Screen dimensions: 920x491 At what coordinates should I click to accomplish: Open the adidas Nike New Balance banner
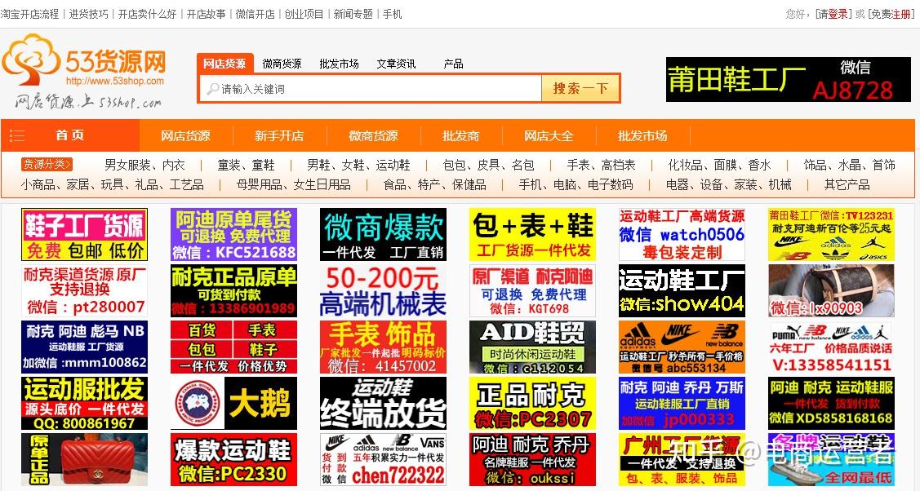click(x=682, y=347)
